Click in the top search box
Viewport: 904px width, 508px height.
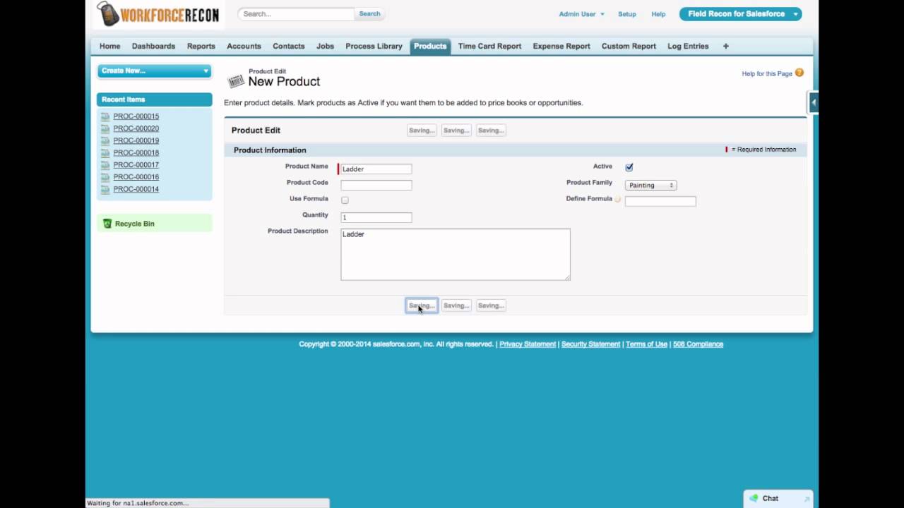[x=296, y=13]
